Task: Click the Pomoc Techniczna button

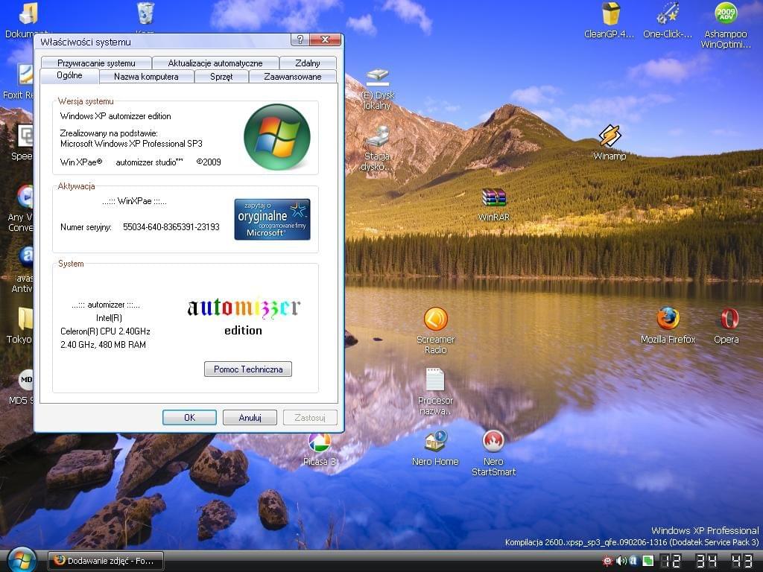Action: click(x=247, y=369)
